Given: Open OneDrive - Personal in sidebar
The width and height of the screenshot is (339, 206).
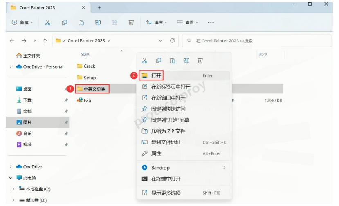Looking at the screenshot, I should [40, 66].
